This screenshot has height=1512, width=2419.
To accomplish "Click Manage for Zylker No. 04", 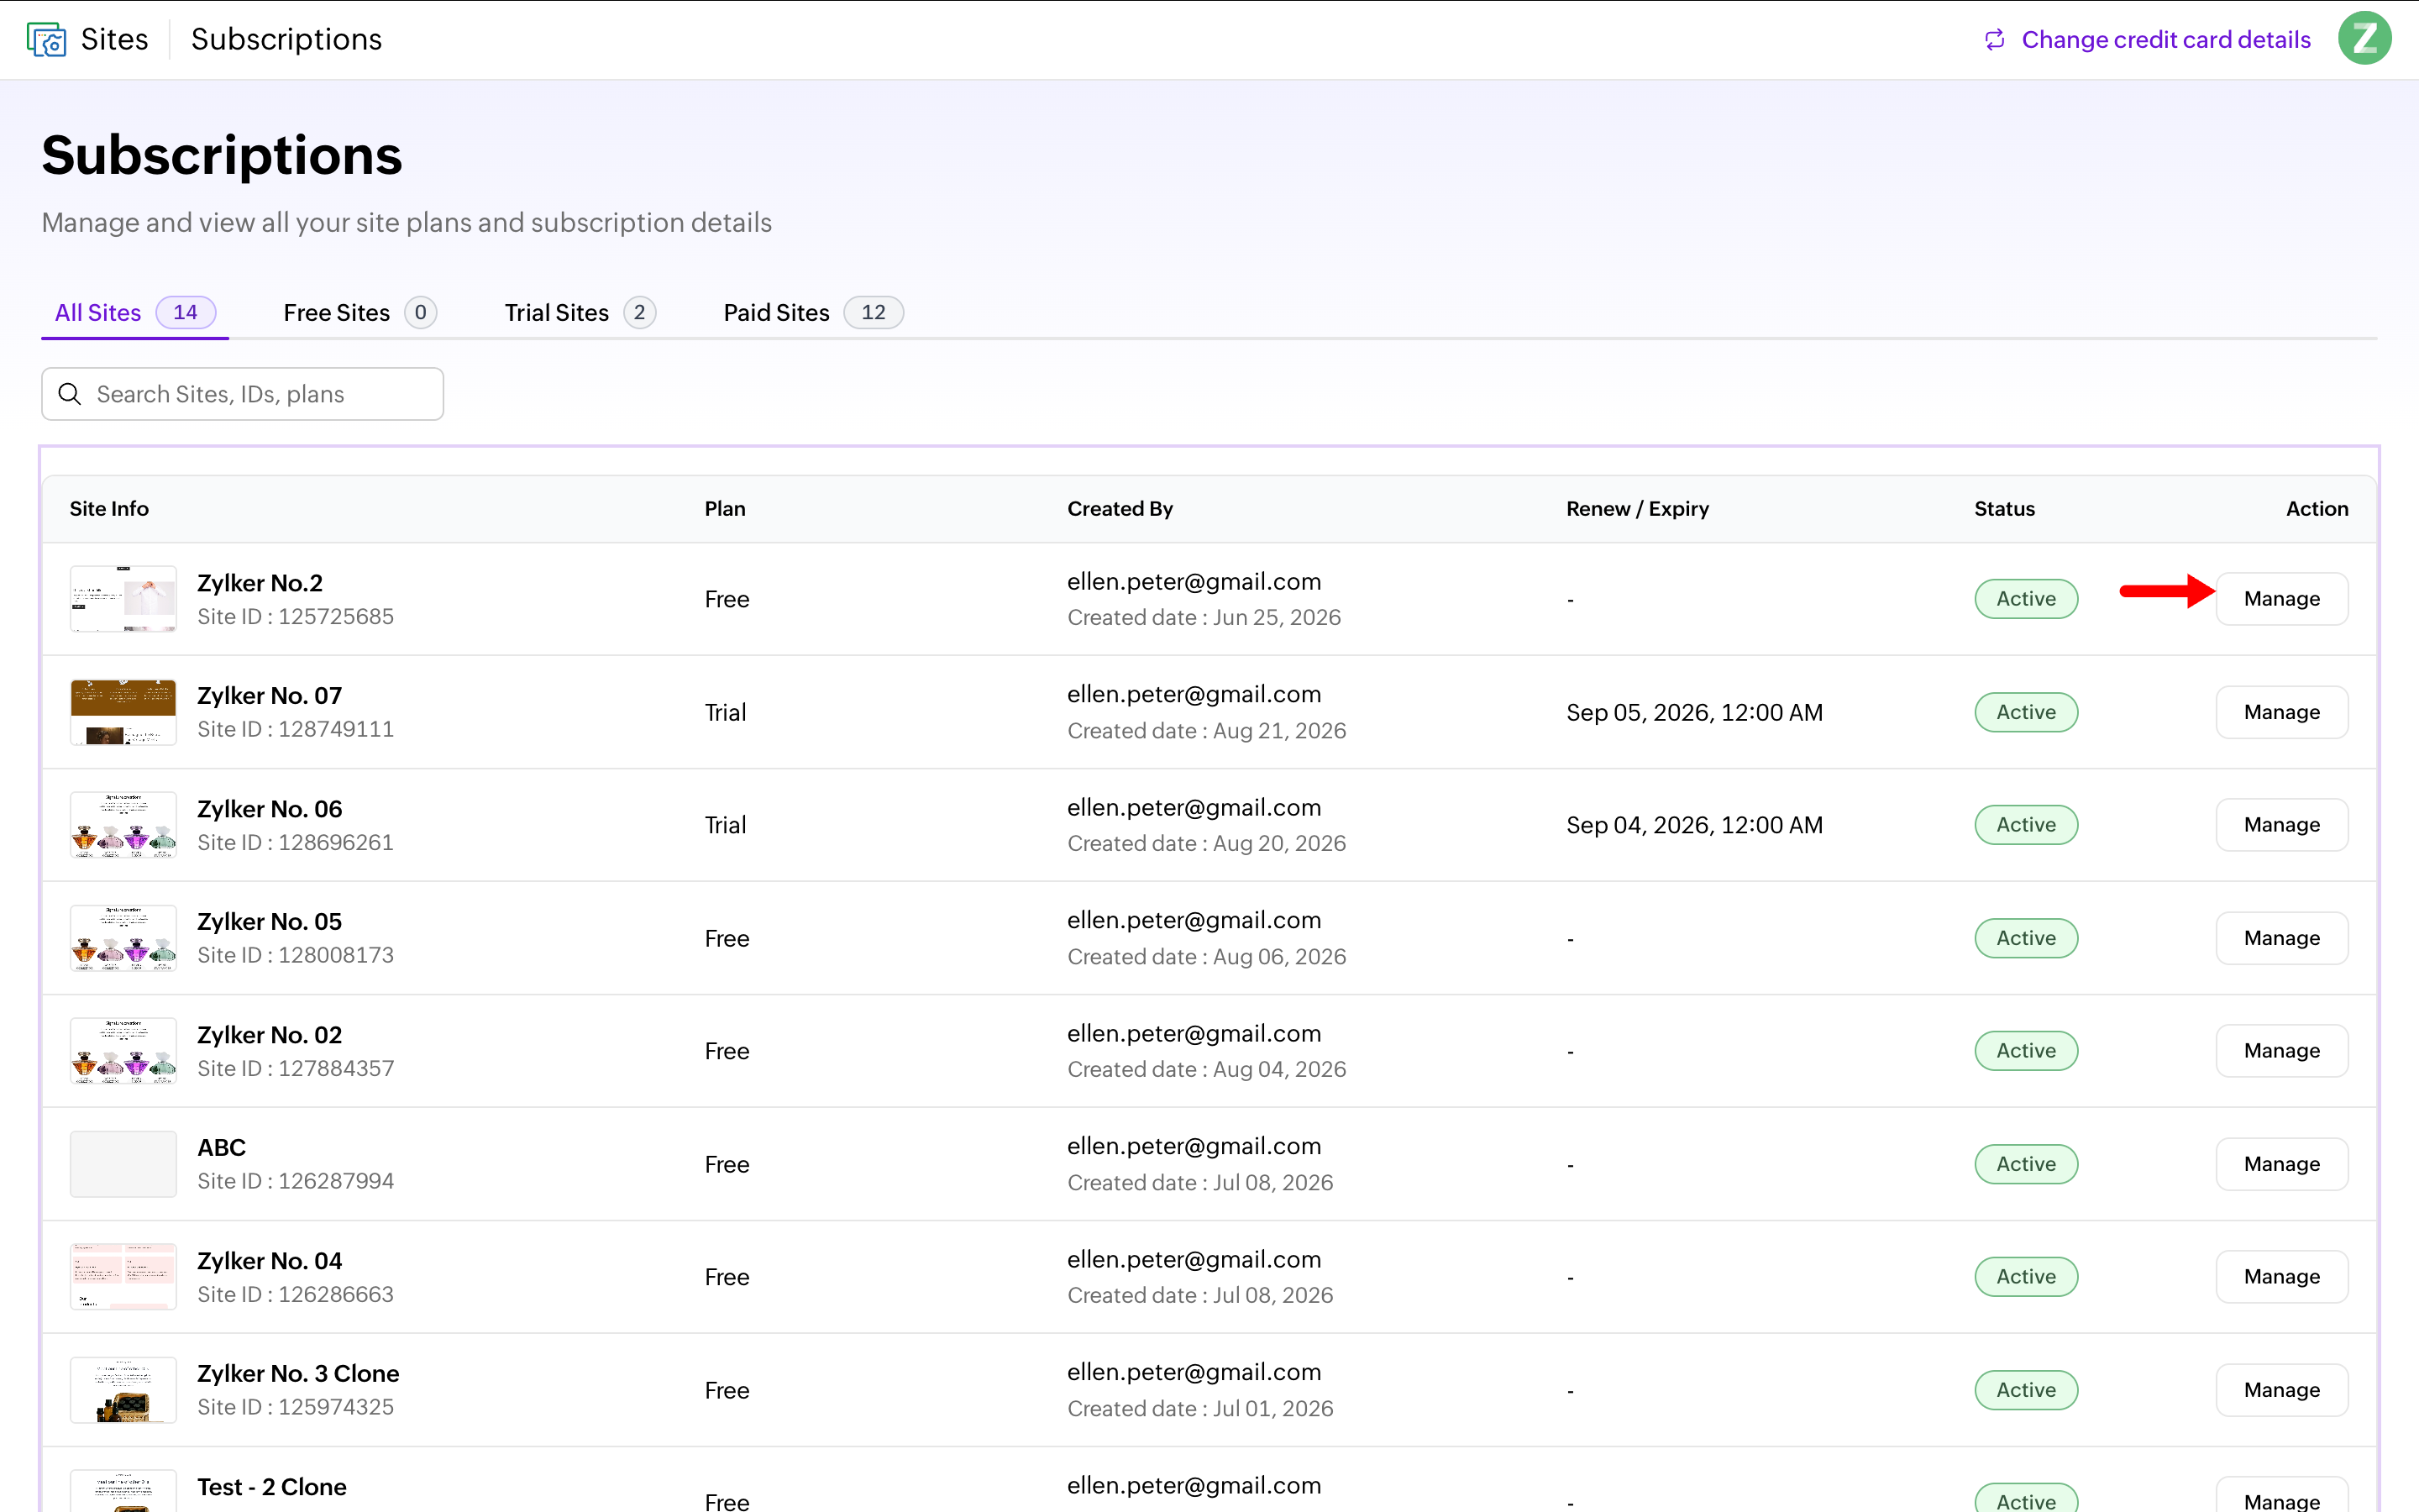I will point(2282,1277).
